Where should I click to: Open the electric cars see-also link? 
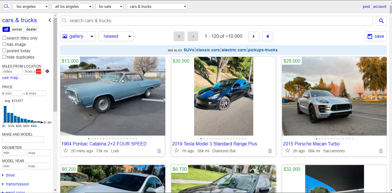(234, 50)
